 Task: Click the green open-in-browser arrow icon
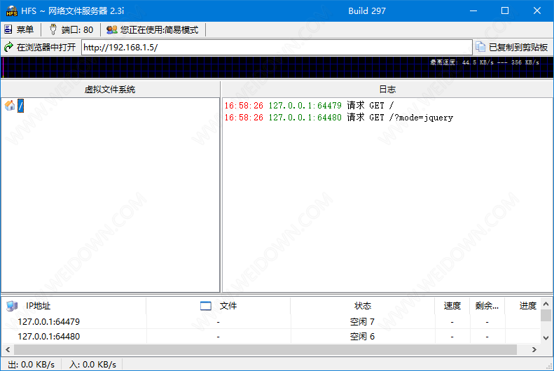pyautogui.click(x=9, y=47)
